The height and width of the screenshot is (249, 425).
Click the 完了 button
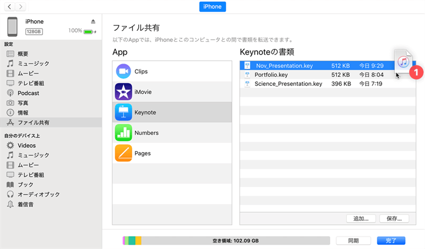[391, 241]
